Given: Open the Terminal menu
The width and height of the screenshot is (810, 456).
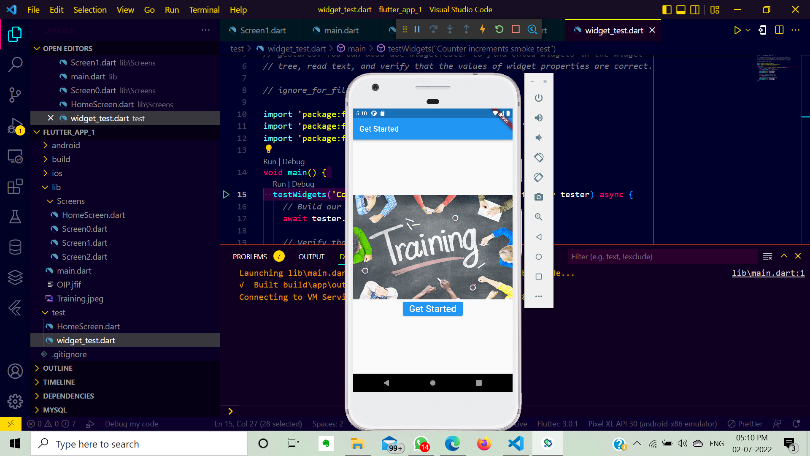Looking at the screenshot, I should coord(204,10).
